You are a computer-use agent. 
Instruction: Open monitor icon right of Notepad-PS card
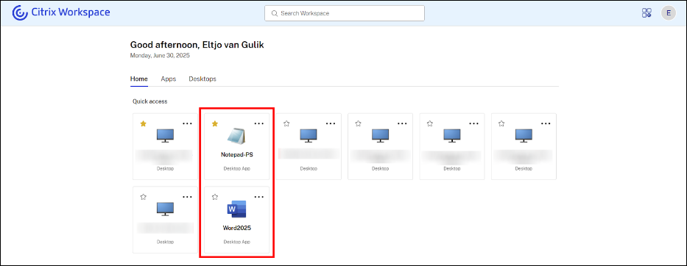click(x=309, y=136)
